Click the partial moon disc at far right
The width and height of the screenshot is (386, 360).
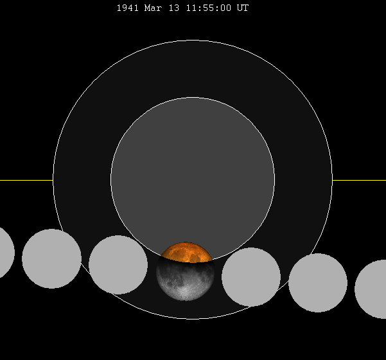[373, 289]
